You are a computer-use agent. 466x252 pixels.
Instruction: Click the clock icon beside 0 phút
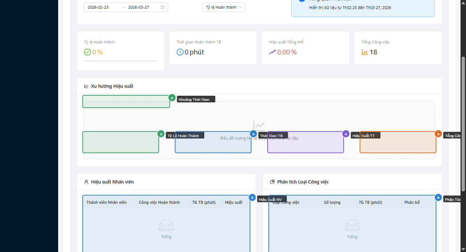180,52
